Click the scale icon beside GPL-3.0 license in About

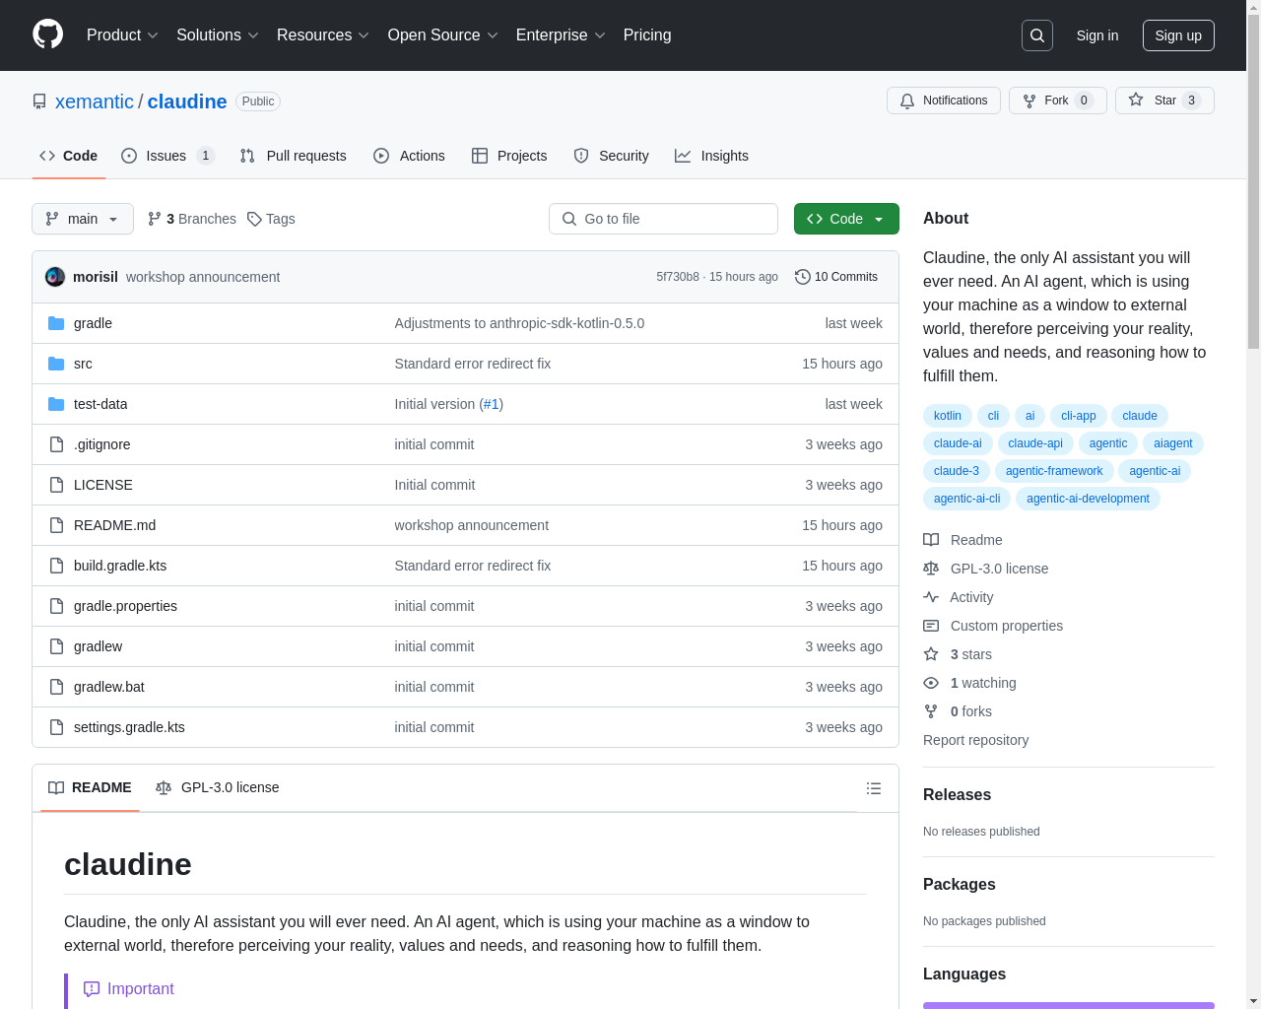[x=931, y=569]
